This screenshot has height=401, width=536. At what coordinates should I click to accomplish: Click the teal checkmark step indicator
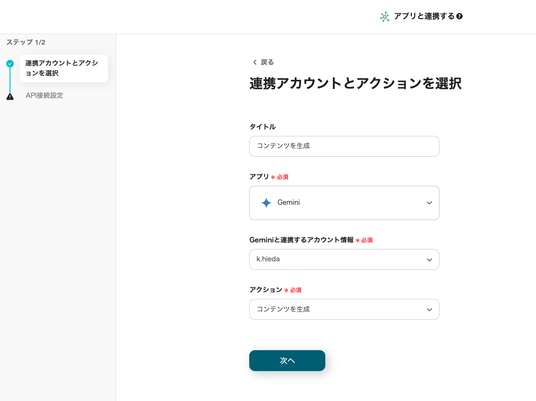[x=10, y=63]
